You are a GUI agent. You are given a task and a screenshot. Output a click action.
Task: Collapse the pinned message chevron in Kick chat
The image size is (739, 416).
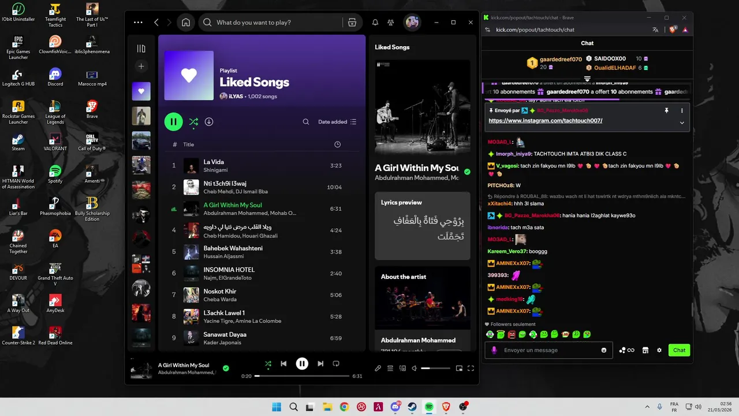[x=682, y=122]
